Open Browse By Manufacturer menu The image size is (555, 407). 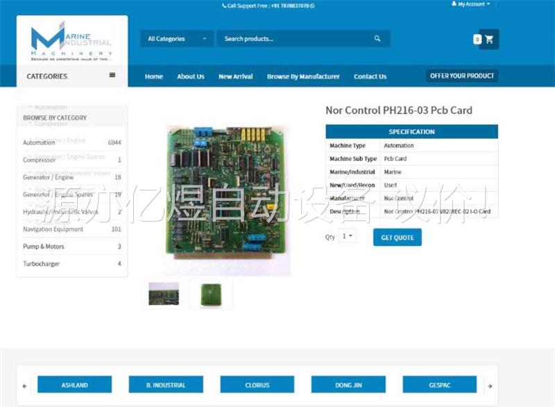(303, 76)
